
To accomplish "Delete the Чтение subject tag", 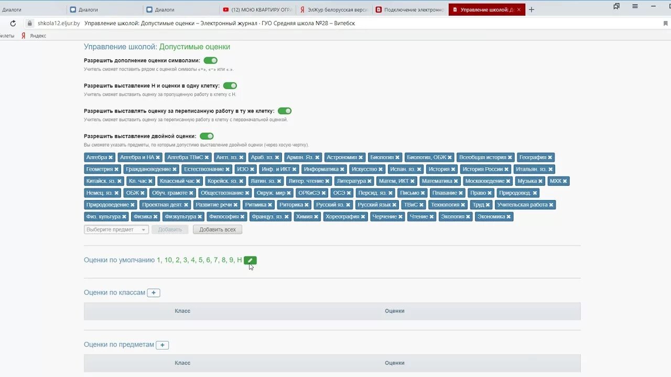I will click(x=432, y=217).
